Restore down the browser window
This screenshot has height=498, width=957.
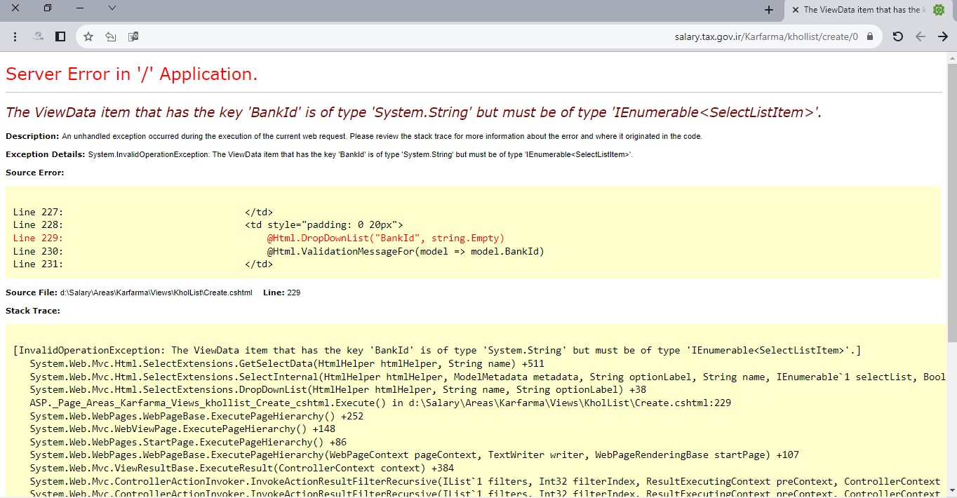[48, 8]
